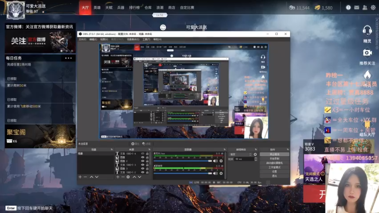Open the 渐变 transition dropdown
Viewport: 379px width, 213px height.
[241, 154]
